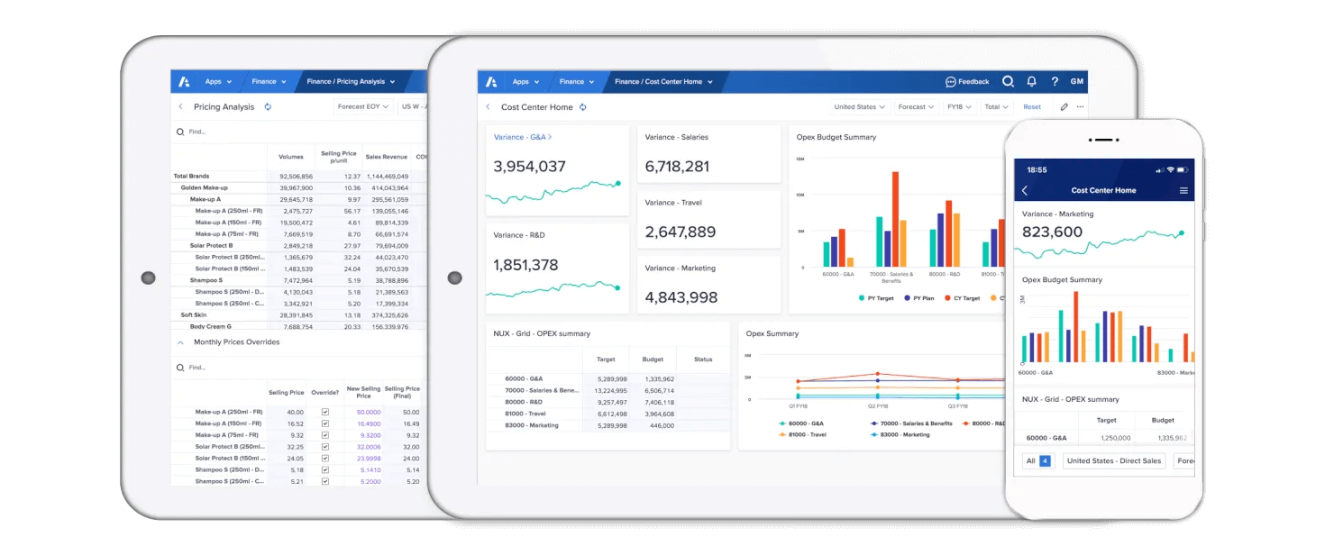The width and height of the screenshot is (1334, 546).
Task: Click the pencil edit icon near Reset
Action: (x=1064, y=106)
